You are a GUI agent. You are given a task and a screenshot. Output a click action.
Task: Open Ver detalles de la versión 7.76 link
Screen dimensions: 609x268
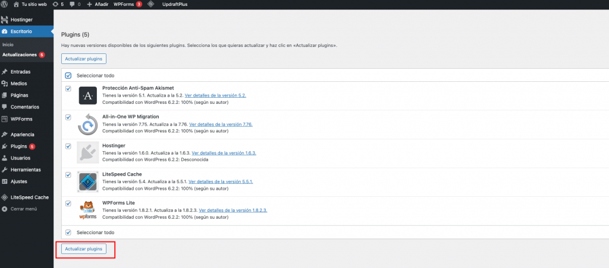[221, 125]
